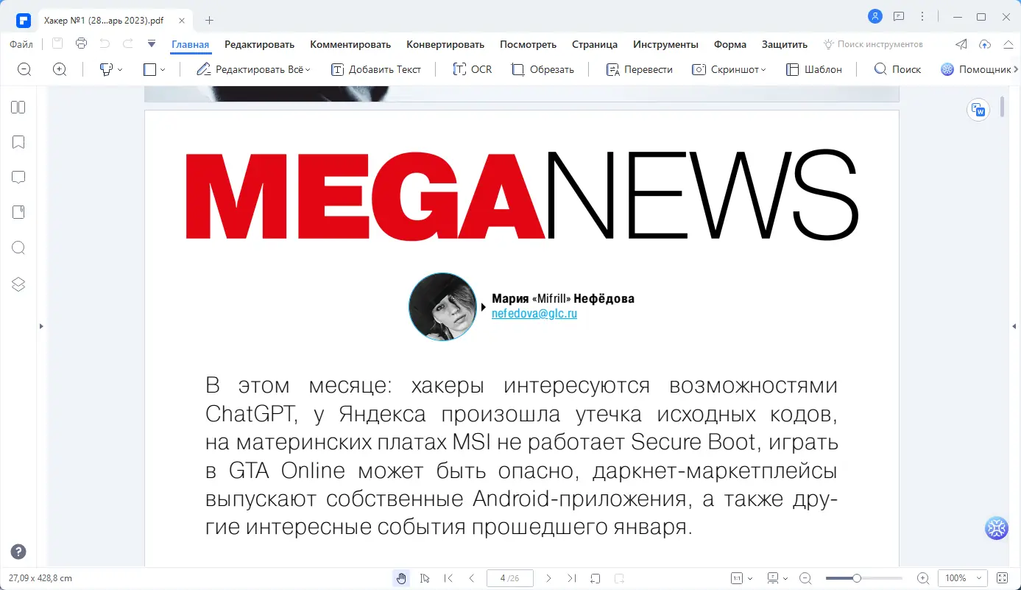Screen dimensions: 1021x590
Task: Click the nefedova@glc.ru email link
Action: click(x=534, y=312)
